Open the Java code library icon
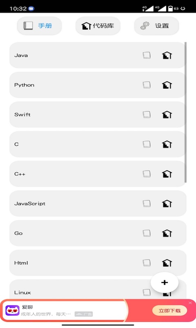 coord(167,55)
